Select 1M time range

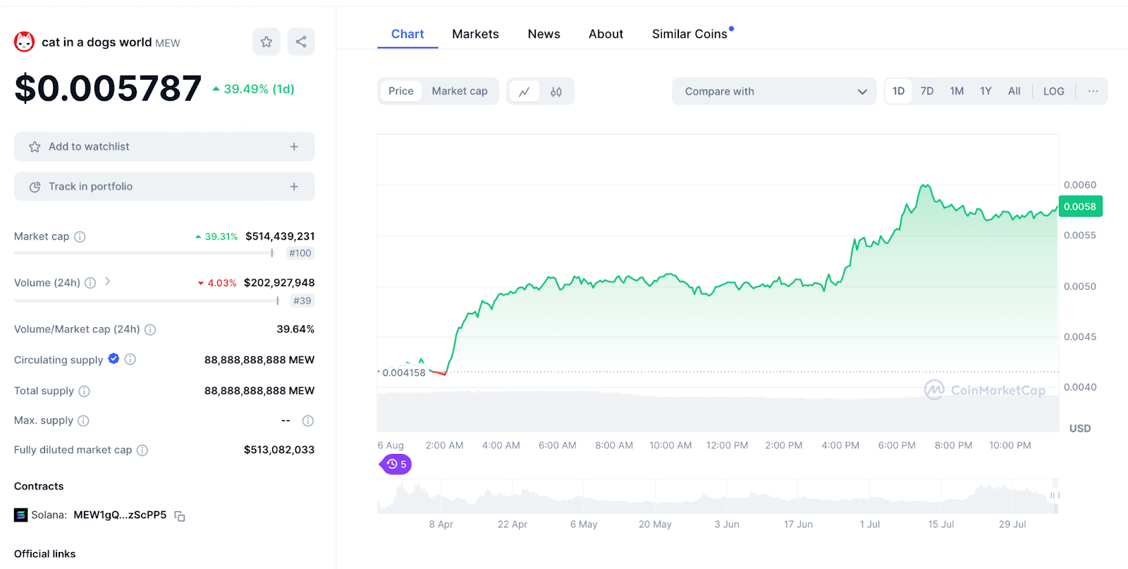click(x=957, y=91)
